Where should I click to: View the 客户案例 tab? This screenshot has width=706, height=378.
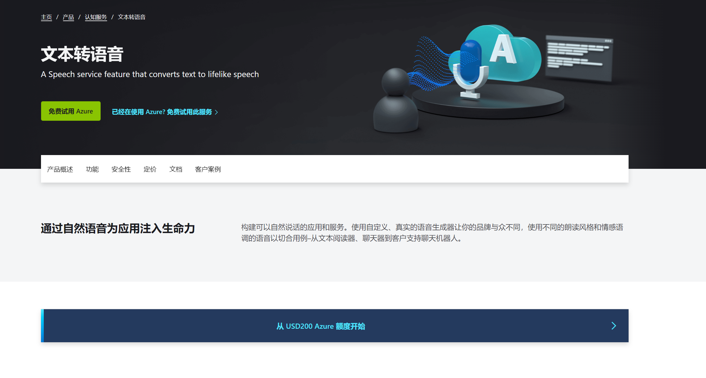pyautogui.click(x=208, y=169)
